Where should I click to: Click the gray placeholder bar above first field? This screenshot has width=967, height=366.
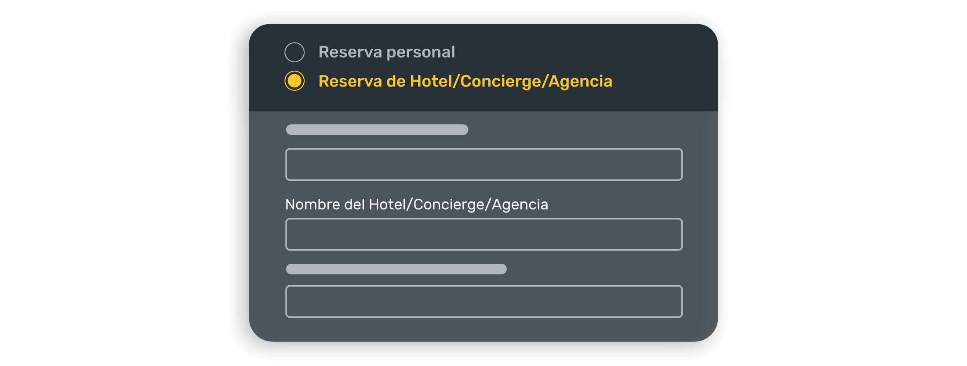pyautogui.click(x=377, y=129)
